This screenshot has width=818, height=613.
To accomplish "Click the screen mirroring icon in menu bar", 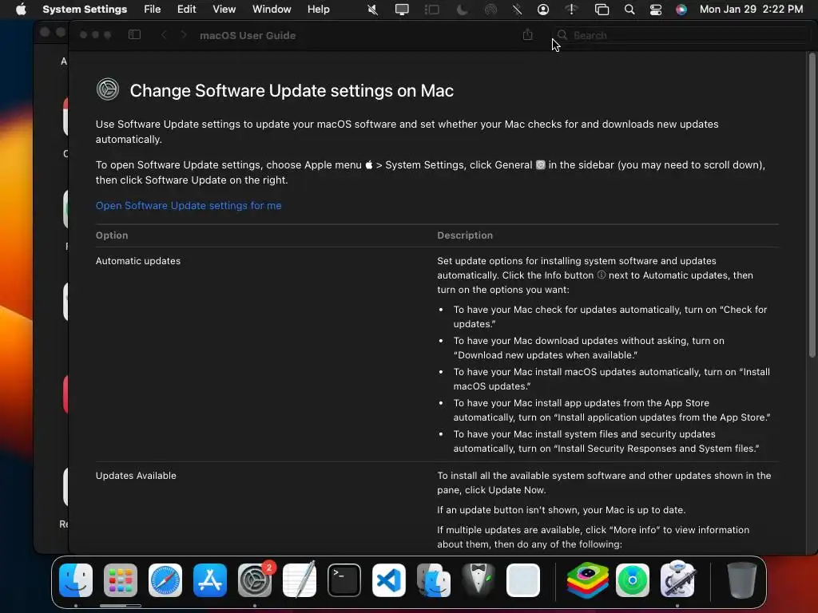I will 602,10.
